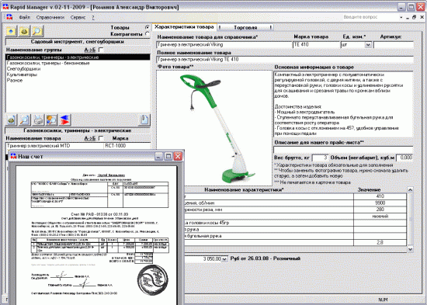Viewport: 427px width, 305px height.
Task: Click the blue and red arrows icon
Action: click(64, 120)
